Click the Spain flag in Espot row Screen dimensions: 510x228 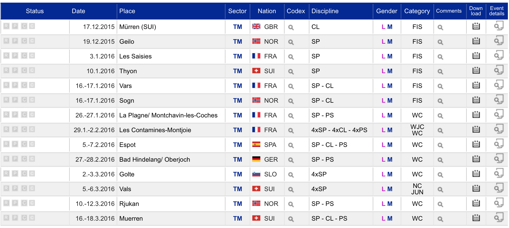256,144
